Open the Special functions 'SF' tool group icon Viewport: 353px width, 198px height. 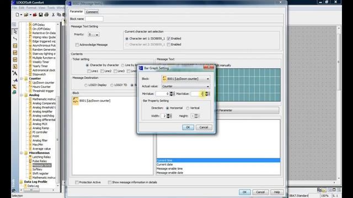[x=15, y=59]
